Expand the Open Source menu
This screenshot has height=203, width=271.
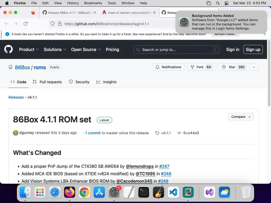pyautogui.click(x=86, y=49)
